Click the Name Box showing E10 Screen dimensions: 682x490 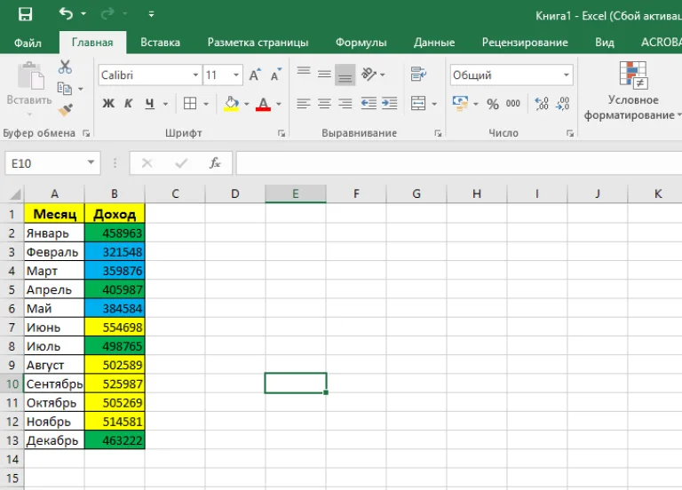pyautogui.click(x=44, y=163)
